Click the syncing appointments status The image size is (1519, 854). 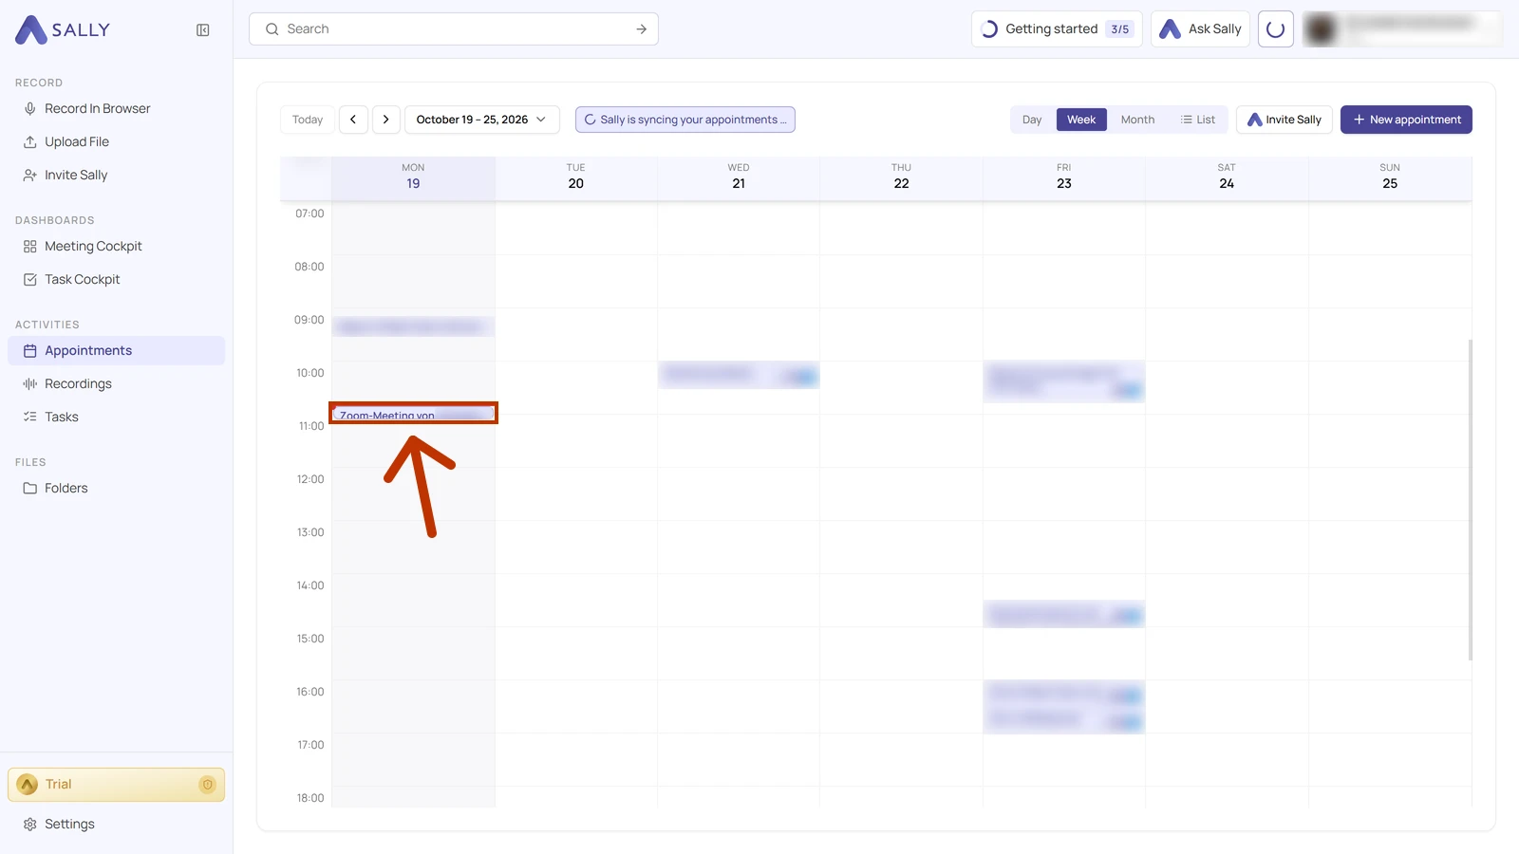point(685,120)
